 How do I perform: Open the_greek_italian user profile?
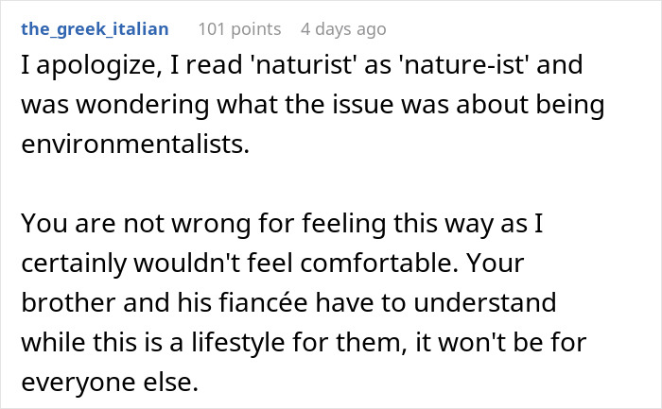pyautogui.click(x=95, y=29)
